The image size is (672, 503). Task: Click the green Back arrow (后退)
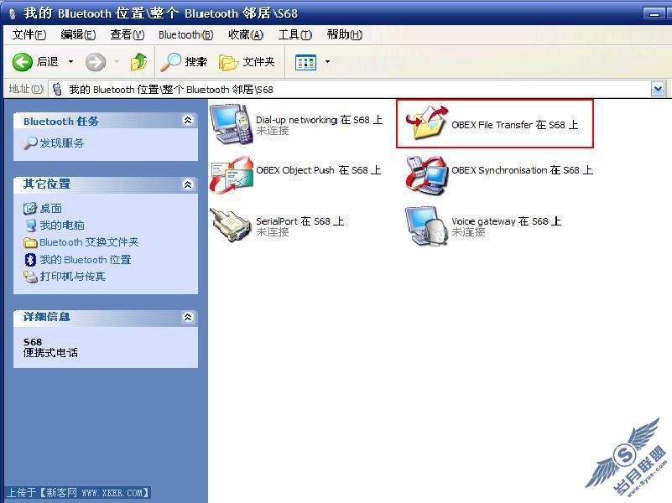click(x=23, y=63)
